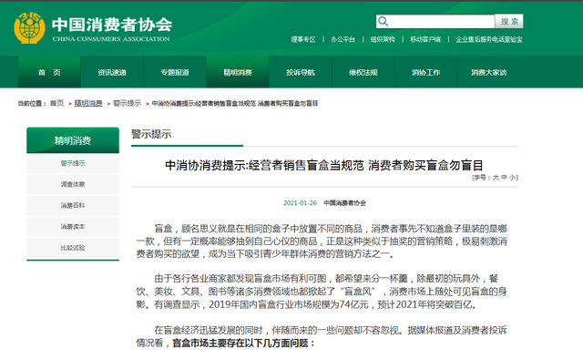Open 投诉导航 in navigation bar
The width and height of the screenshot is (583, 359).
point(301,72)
